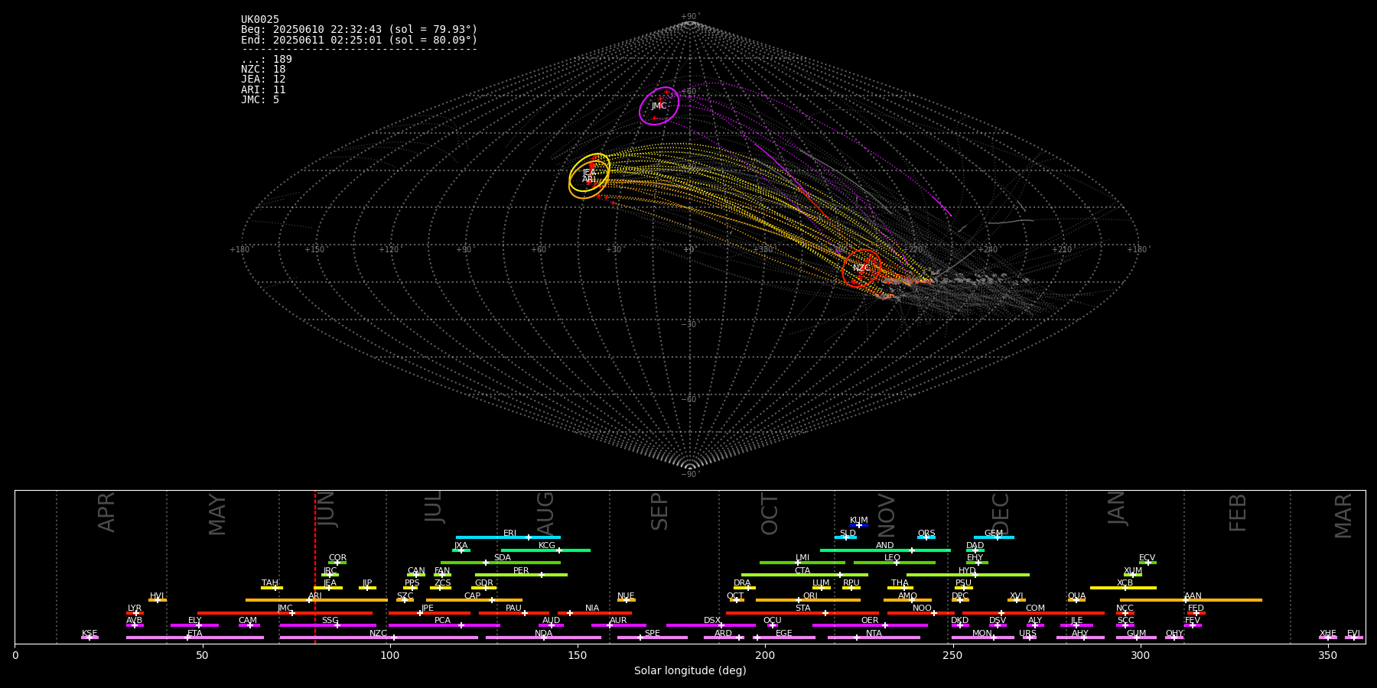Click the JUN month label in timeline
The width and height of the screenshot is (1377, 688).
point(327,508)
